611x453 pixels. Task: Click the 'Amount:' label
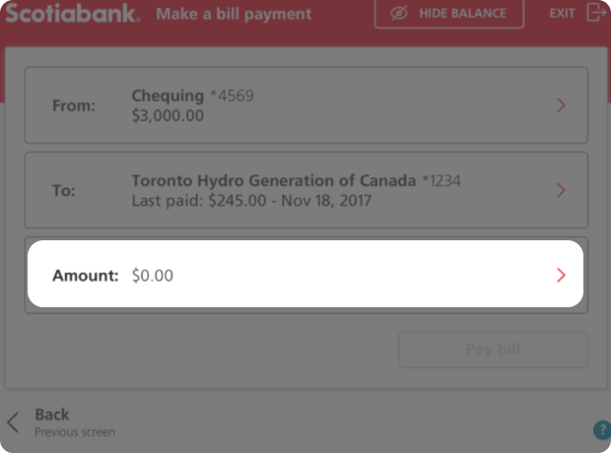tap(85, 276)
